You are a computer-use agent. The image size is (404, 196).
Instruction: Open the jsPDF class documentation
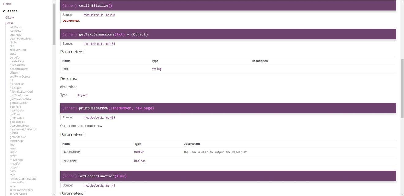point(9,23)
